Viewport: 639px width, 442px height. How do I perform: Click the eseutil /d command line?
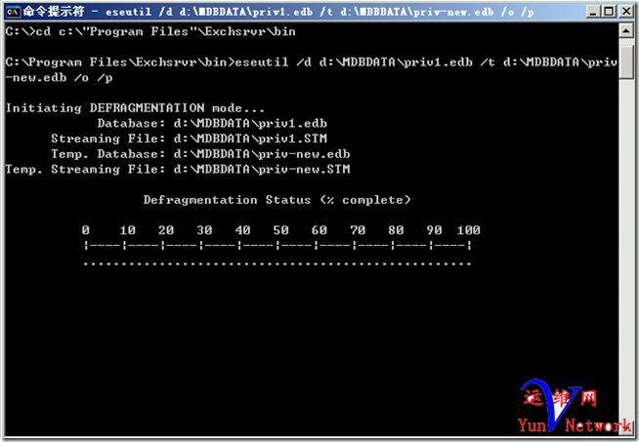tap(312, 62)
